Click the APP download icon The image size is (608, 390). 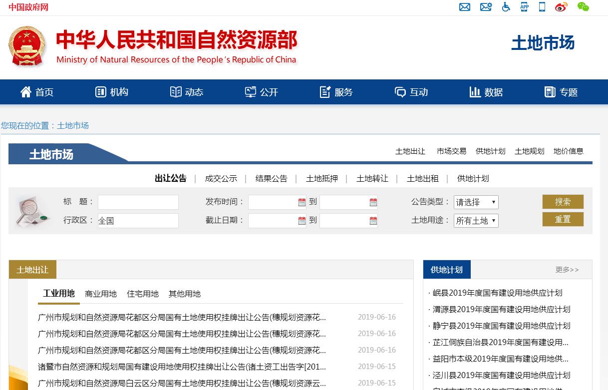[x=524, y=7]
